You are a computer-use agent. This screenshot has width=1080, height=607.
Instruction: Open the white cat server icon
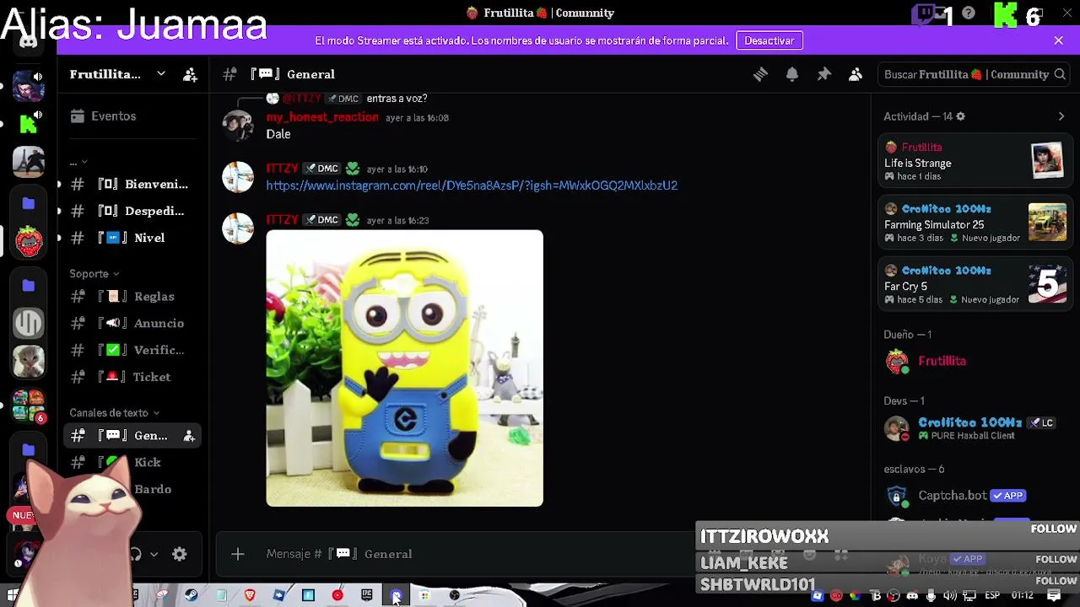[29, 362]
